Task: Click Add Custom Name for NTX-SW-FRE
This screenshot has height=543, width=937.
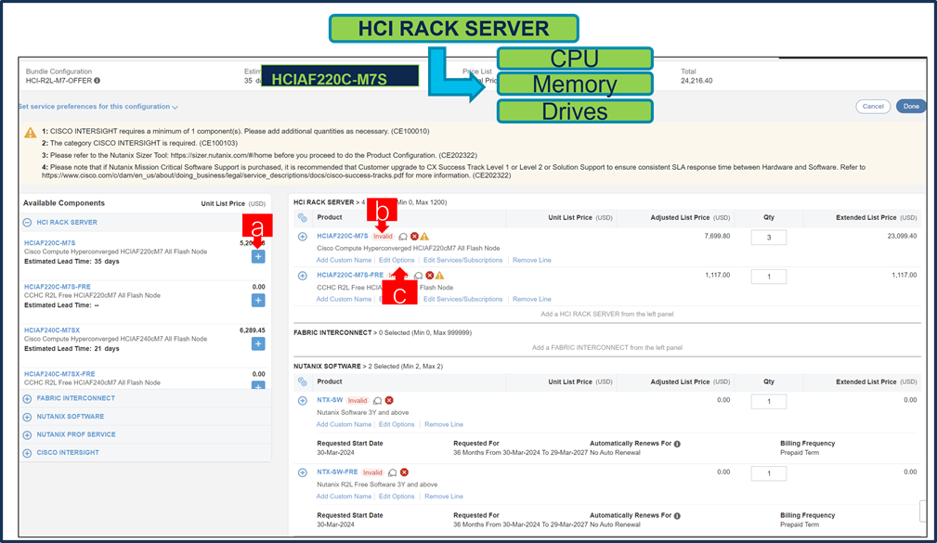Action: click(x=345, y=497)
